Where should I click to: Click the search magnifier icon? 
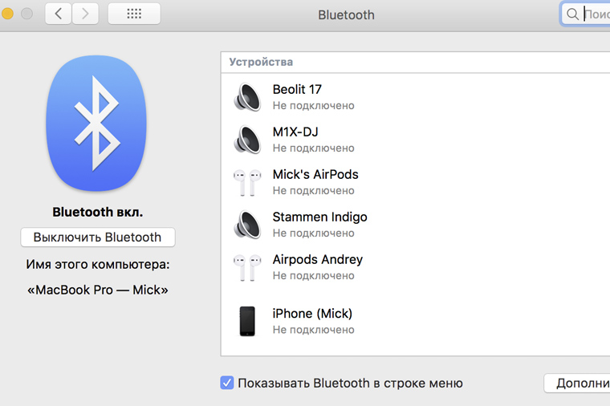[572, 14]
